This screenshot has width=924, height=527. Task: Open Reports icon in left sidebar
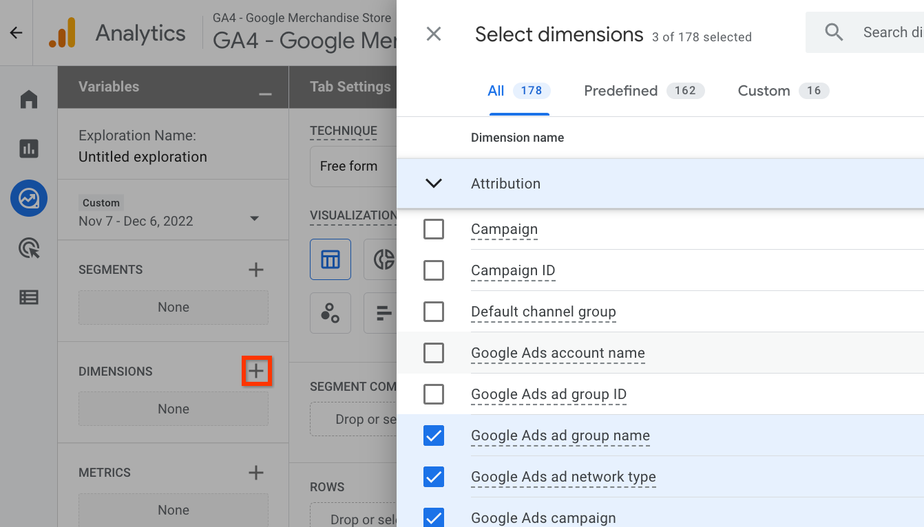[29, 148]
